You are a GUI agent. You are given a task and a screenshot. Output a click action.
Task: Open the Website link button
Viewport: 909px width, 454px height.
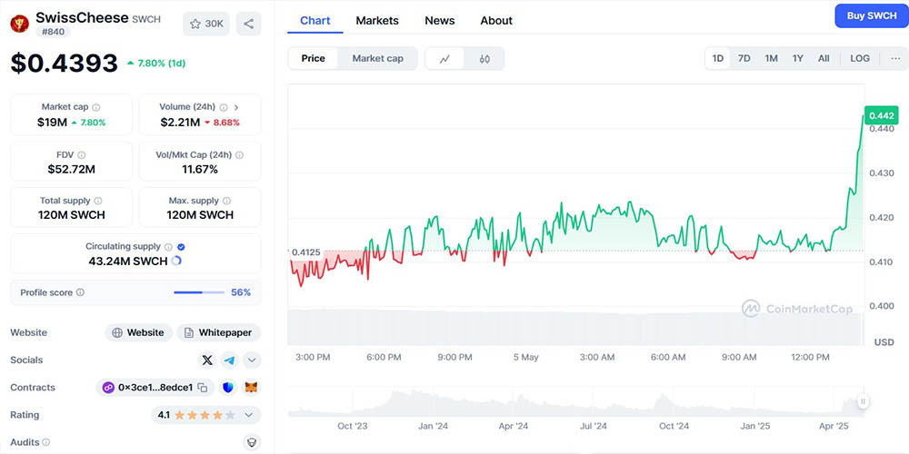point(139,333)
